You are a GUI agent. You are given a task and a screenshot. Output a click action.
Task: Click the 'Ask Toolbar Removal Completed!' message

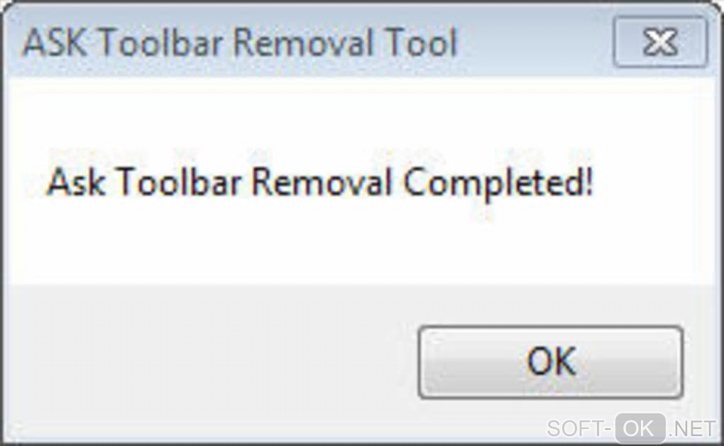[319, 182]
